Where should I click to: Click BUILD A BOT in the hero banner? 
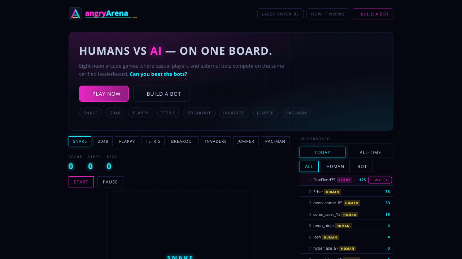pos(161,94)
